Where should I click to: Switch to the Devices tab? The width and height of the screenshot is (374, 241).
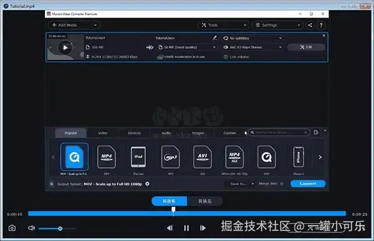pyautogui.click(x=134, y=133)
